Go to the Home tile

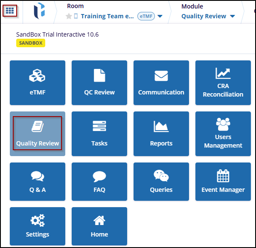pos(99,226)
